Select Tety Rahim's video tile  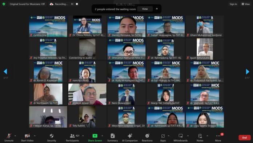click(87, 117)
